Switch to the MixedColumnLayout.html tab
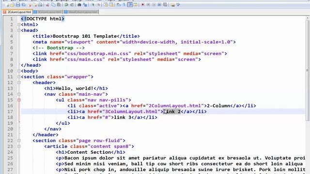This screenshot has height=174, width=310. click(81, 12)
